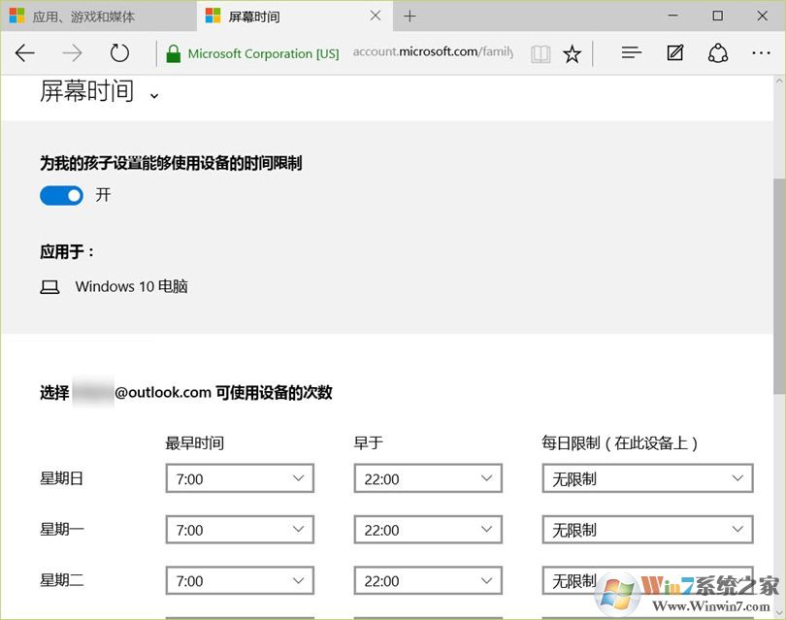786x620 pixels.
Task: Open the Hub lines icon
Action: pos(632,53)
